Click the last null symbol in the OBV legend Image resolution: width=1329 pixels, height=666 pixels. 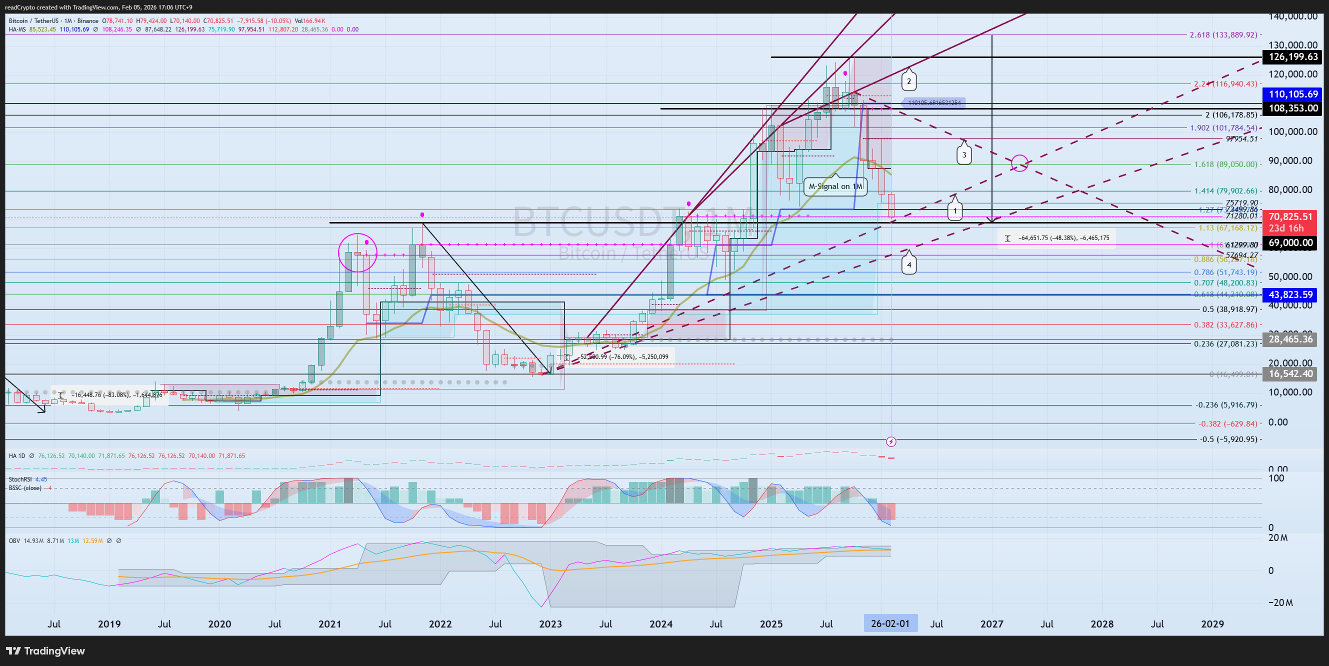[118, 541]
